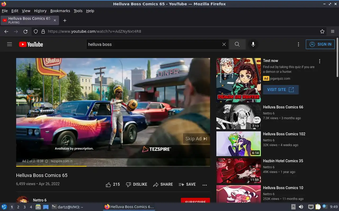The height and width of the screenshot is (211, 339).
Task: Open the History menu
Action: pyautogui.click(x=40, y=11)
